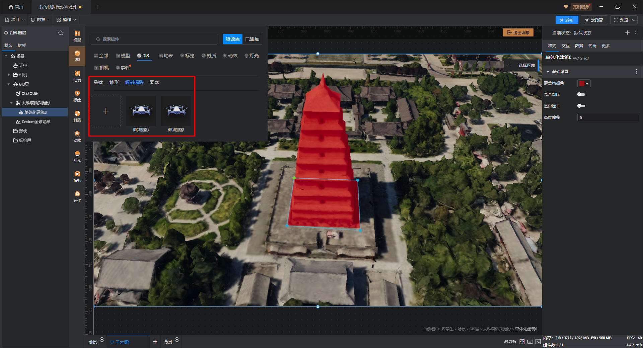Switch to the 数据 properties tab
This screenshot has height=348, width=643.
[579, 46]
